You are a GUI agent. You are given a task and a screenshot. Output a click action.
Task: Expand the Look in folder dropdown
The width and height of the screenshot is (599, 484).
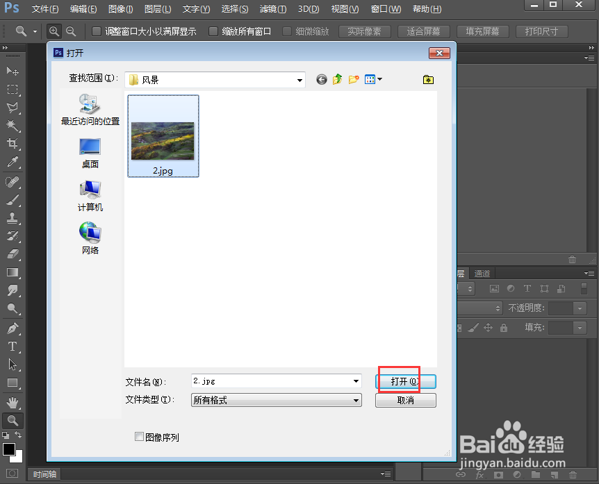(299, 80)
